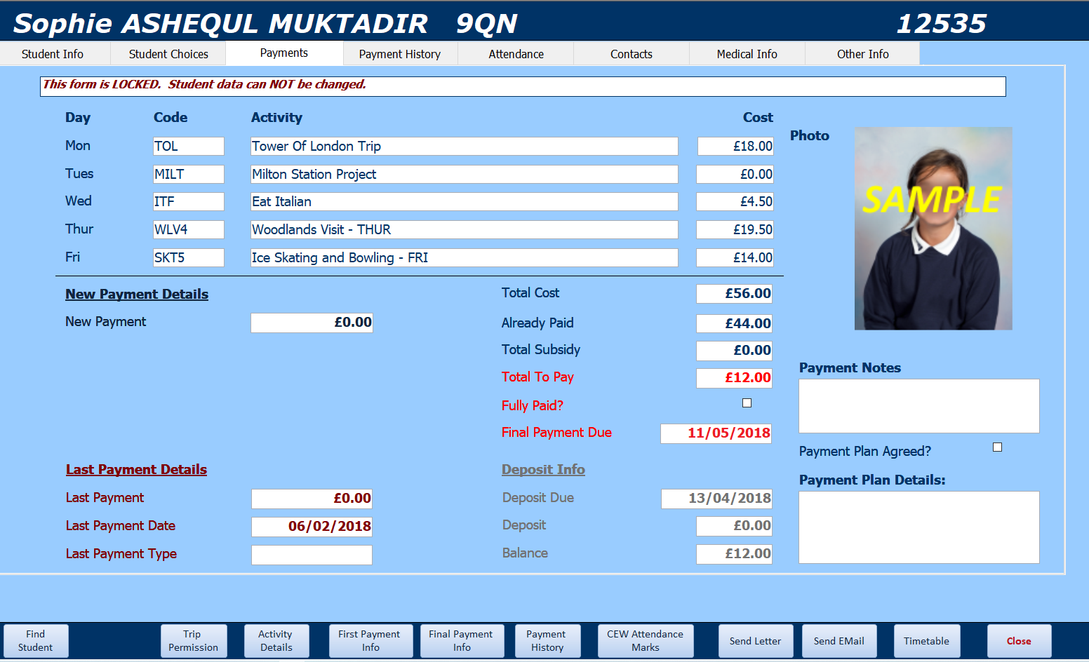
Task: Click the Last Payment Date field
Action: tap(312, 527)
